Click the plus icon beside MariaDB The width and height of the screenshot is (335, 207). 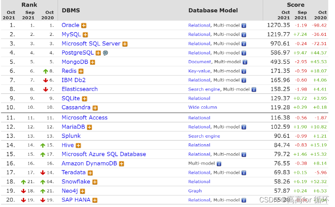click(90, 127)
